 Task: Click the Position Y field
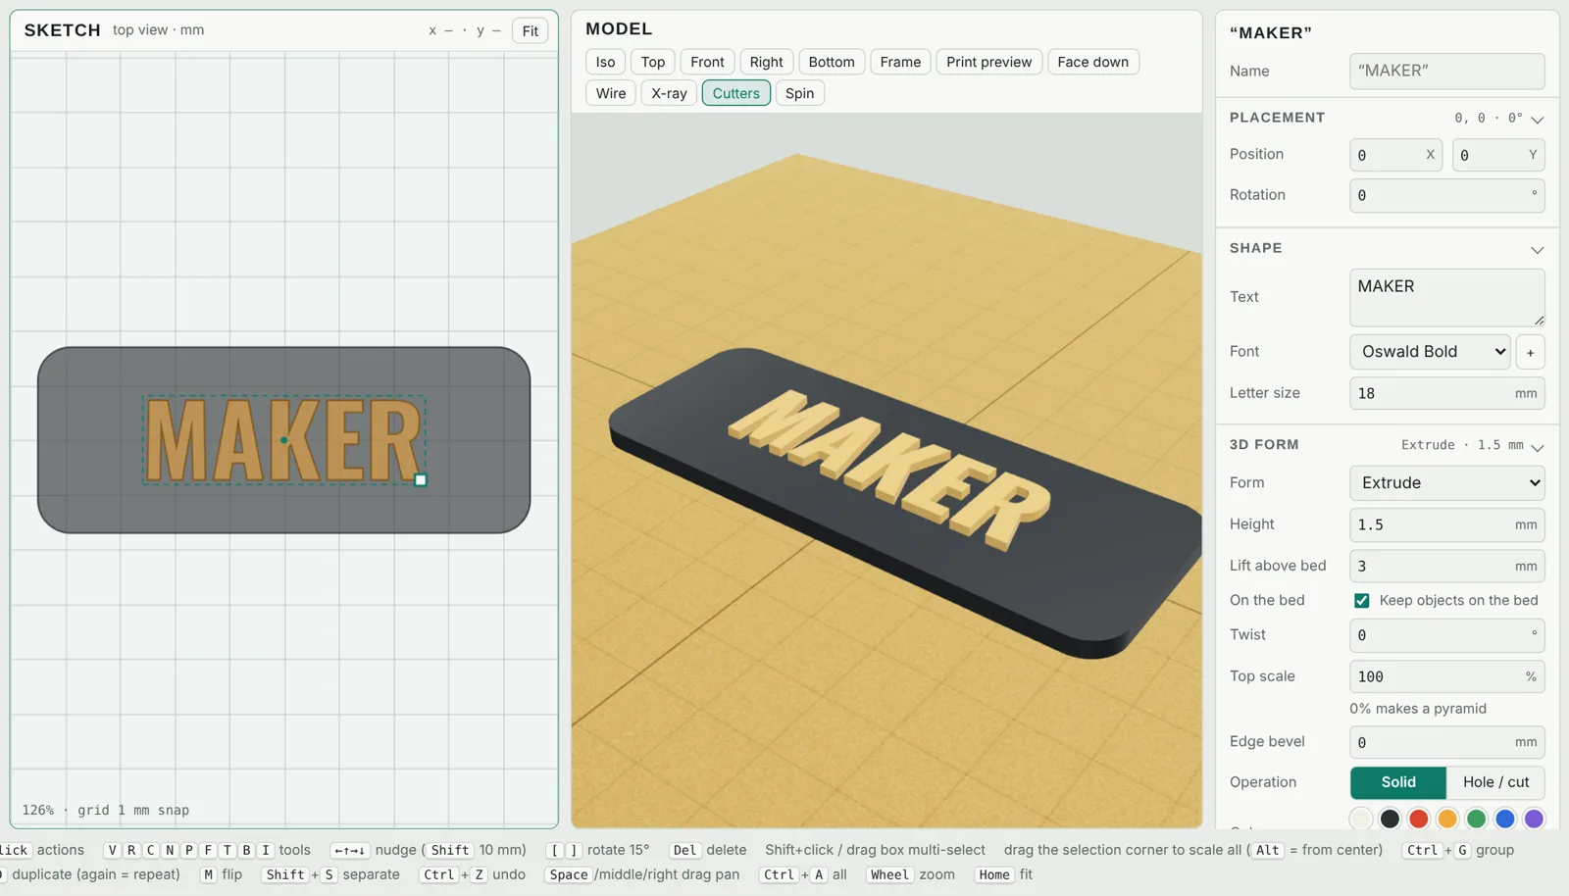[1498, 155]
